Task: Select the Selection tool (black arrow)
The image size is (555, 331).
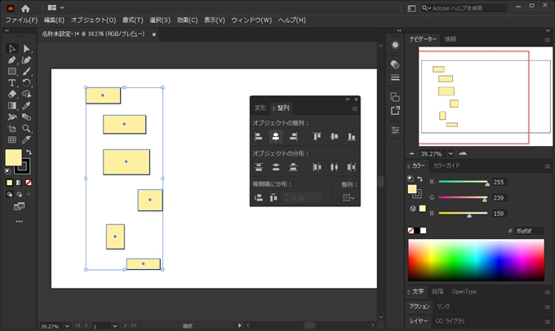Action: click(x=11, y=48)
